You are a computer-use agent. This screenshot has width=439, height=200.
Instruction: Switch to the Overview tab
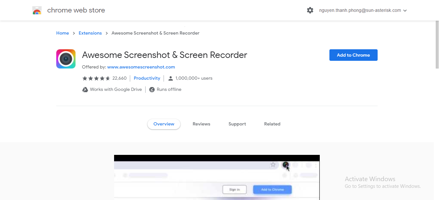(x=164, y=124)
